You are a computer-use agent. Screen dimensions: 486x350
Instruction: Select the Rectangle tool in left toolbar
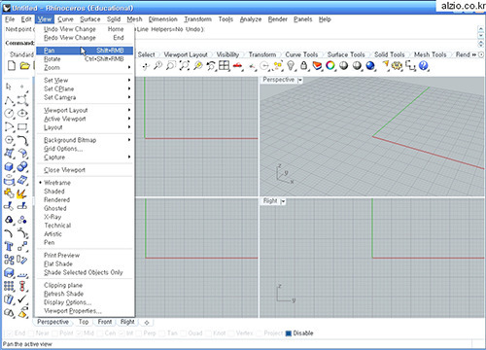(22, 126)
